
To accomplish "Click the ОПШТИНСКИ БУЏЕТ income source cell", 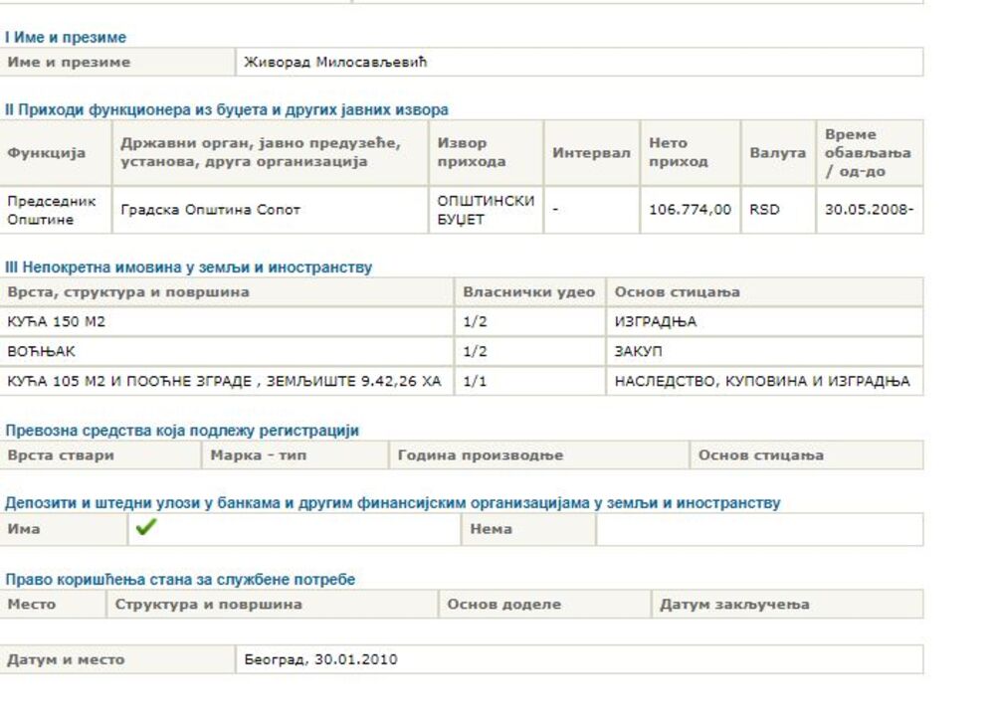I will point(486,210).
